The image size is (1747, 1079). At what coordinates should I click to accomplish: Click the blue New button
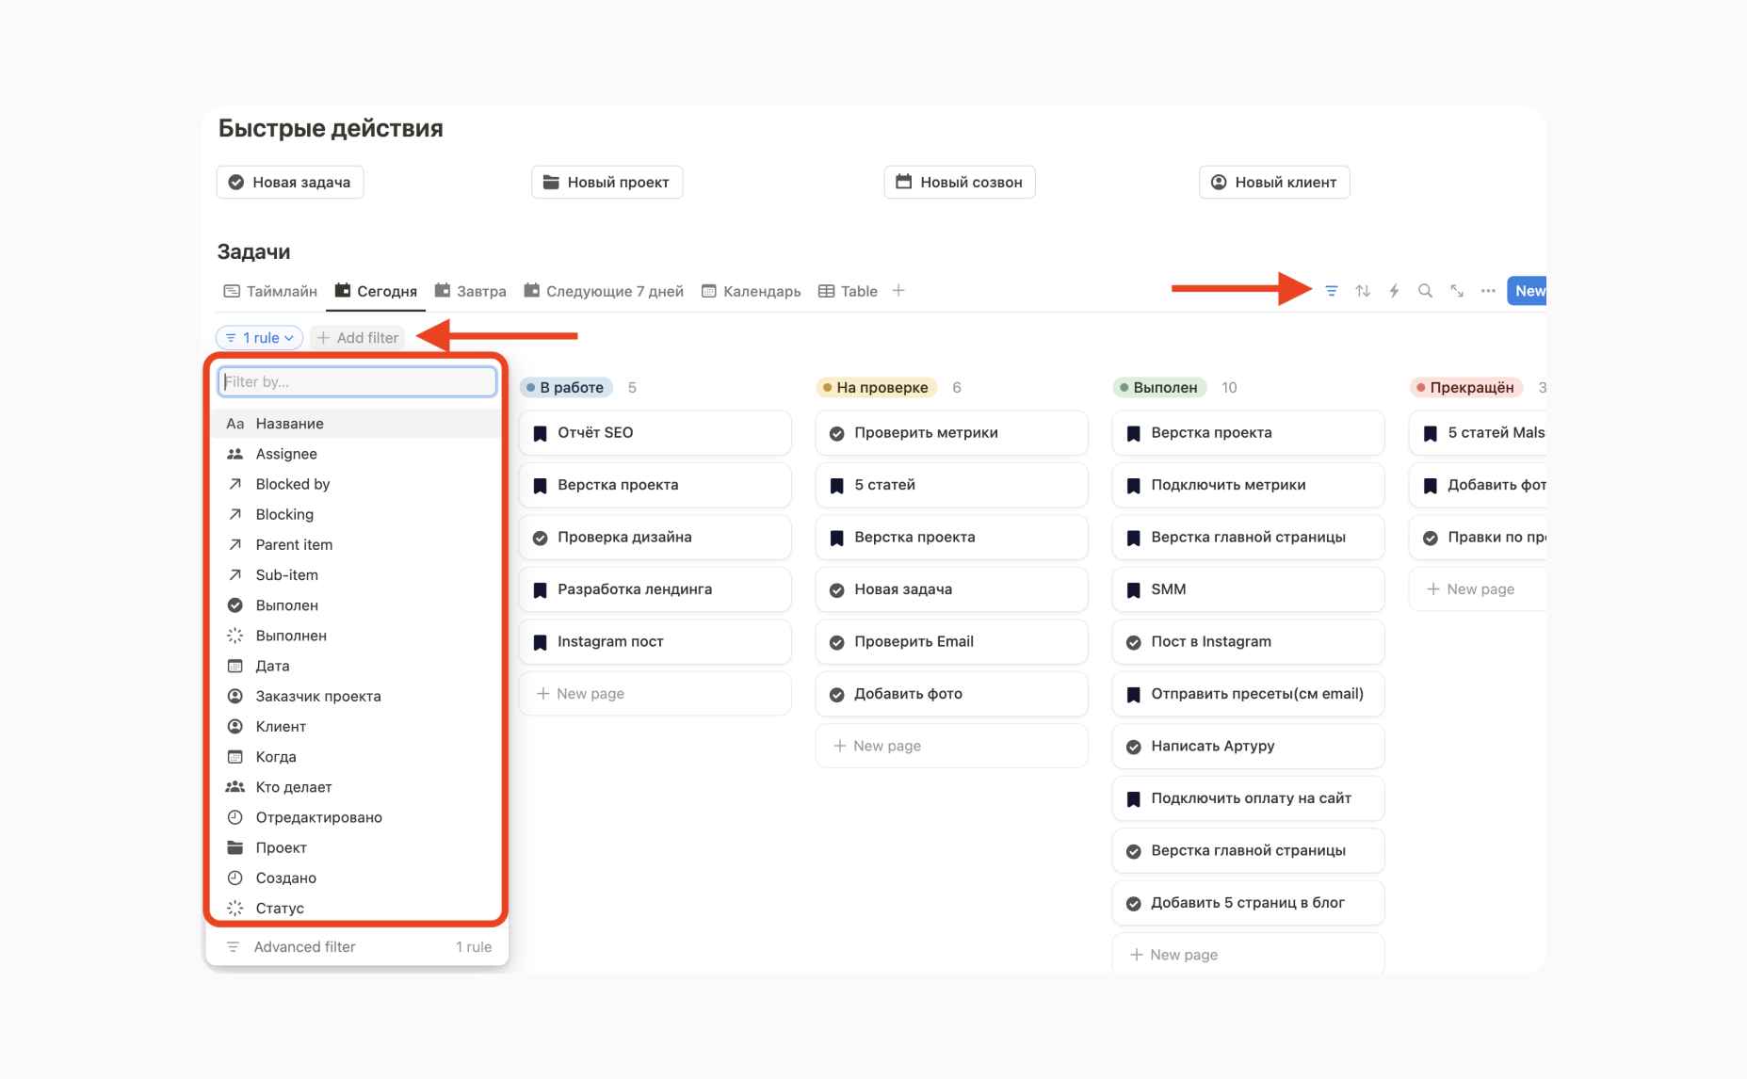pyautogui.click(x=1528, y=291)
